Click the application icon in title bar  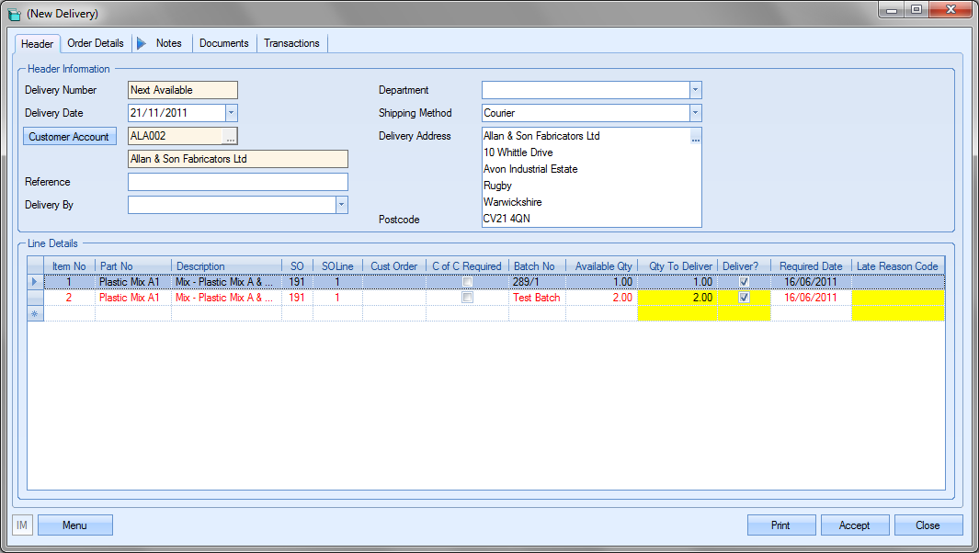tap(14, 14)
